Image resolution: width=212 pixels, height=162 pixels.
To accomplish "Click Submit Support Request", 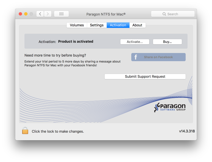I will [145, 77].
